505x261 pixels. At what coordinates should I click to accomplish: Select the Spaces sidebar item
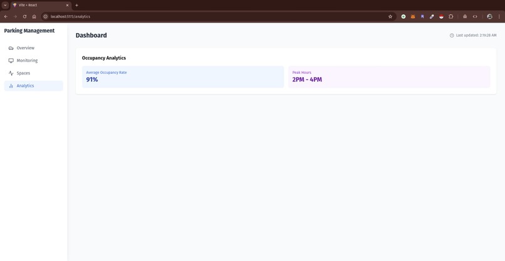[x=33, y=73]
